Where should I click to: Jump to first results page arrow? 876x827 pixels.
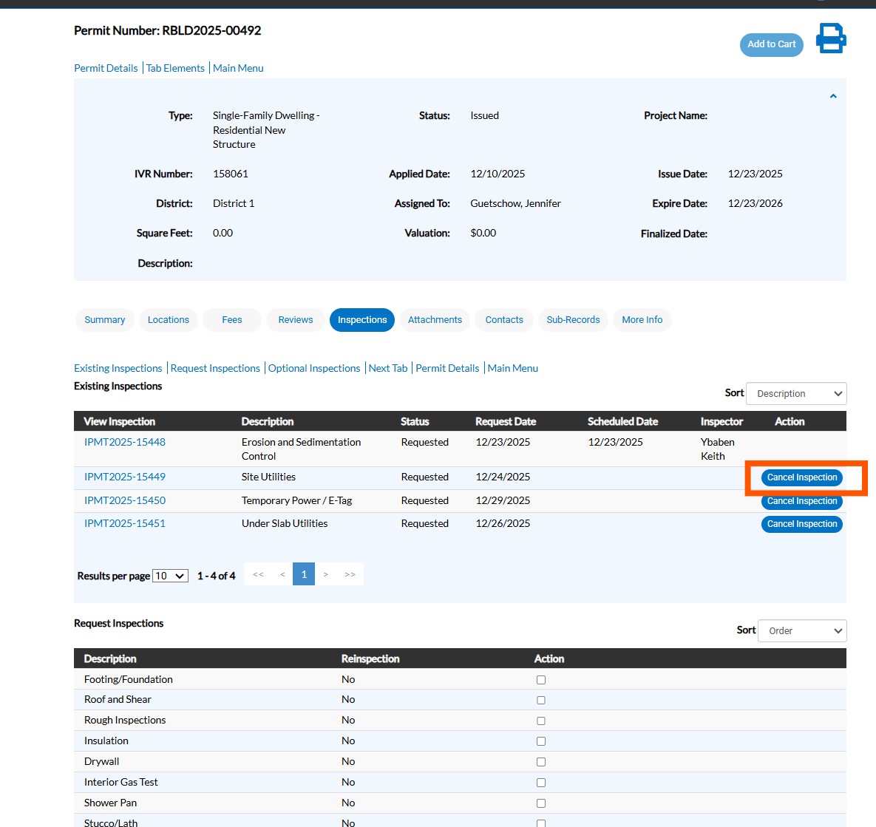pyautogui.click(x=258, y=574)
